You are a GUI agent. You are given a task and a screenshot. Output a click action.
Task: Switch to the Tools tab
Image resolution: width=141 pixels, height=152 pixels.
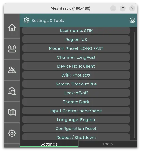108,144
